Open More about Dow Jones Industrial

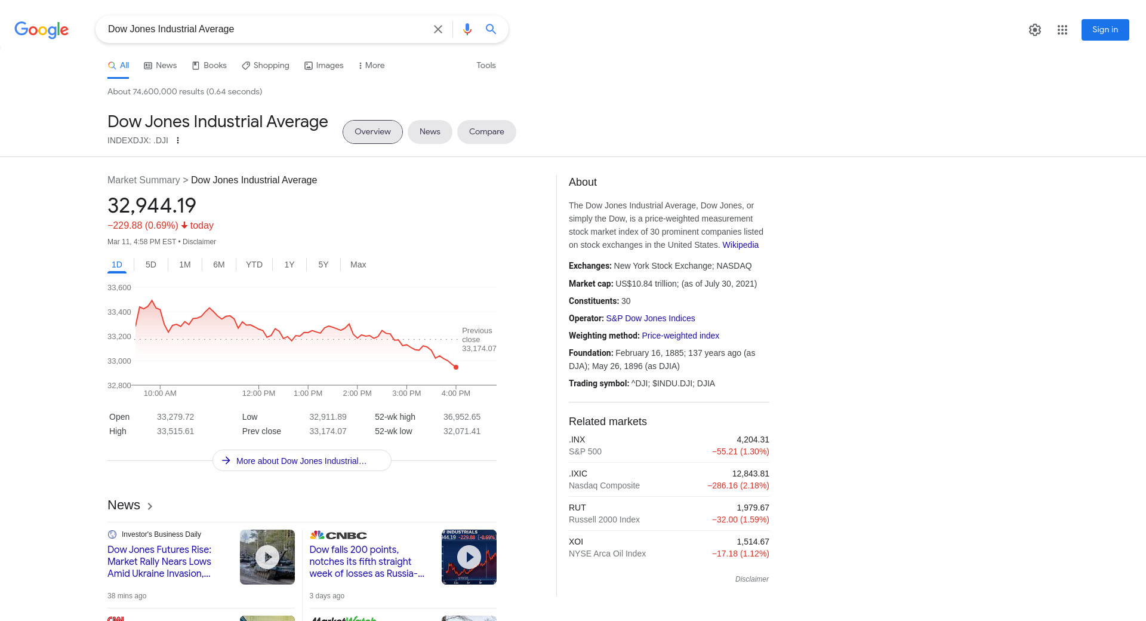point(301,461)
